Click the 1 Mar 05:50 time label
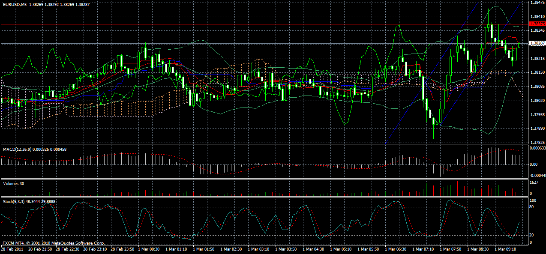 point(369,249)
